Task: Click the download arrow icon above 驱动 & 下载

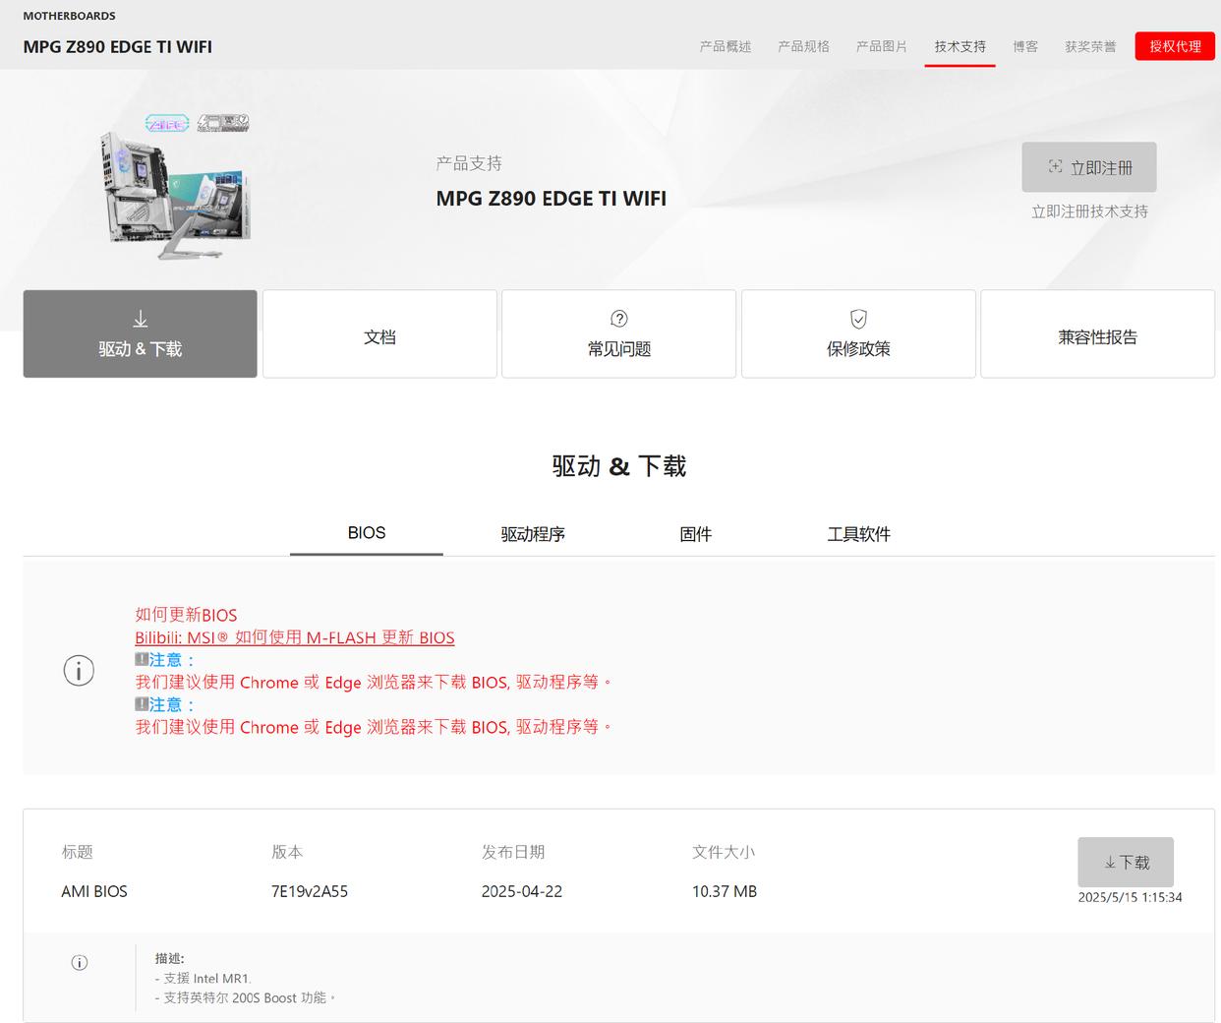Action: coord(141,319)
